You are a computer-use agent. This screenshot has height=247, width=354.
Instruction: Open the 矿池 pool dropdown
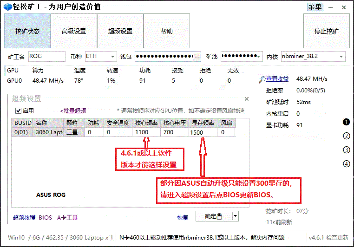pos(259,57)
